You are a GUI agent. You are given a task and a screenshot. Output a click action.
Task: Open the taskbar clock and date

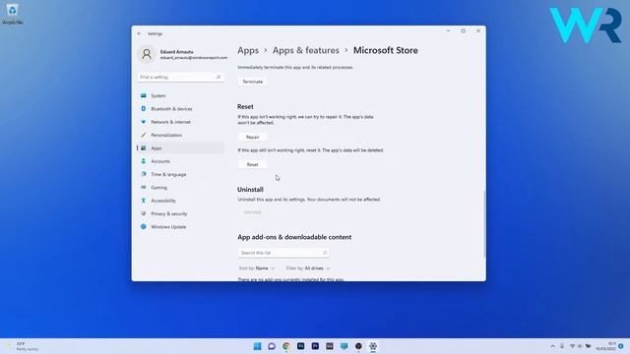[606, 346]
